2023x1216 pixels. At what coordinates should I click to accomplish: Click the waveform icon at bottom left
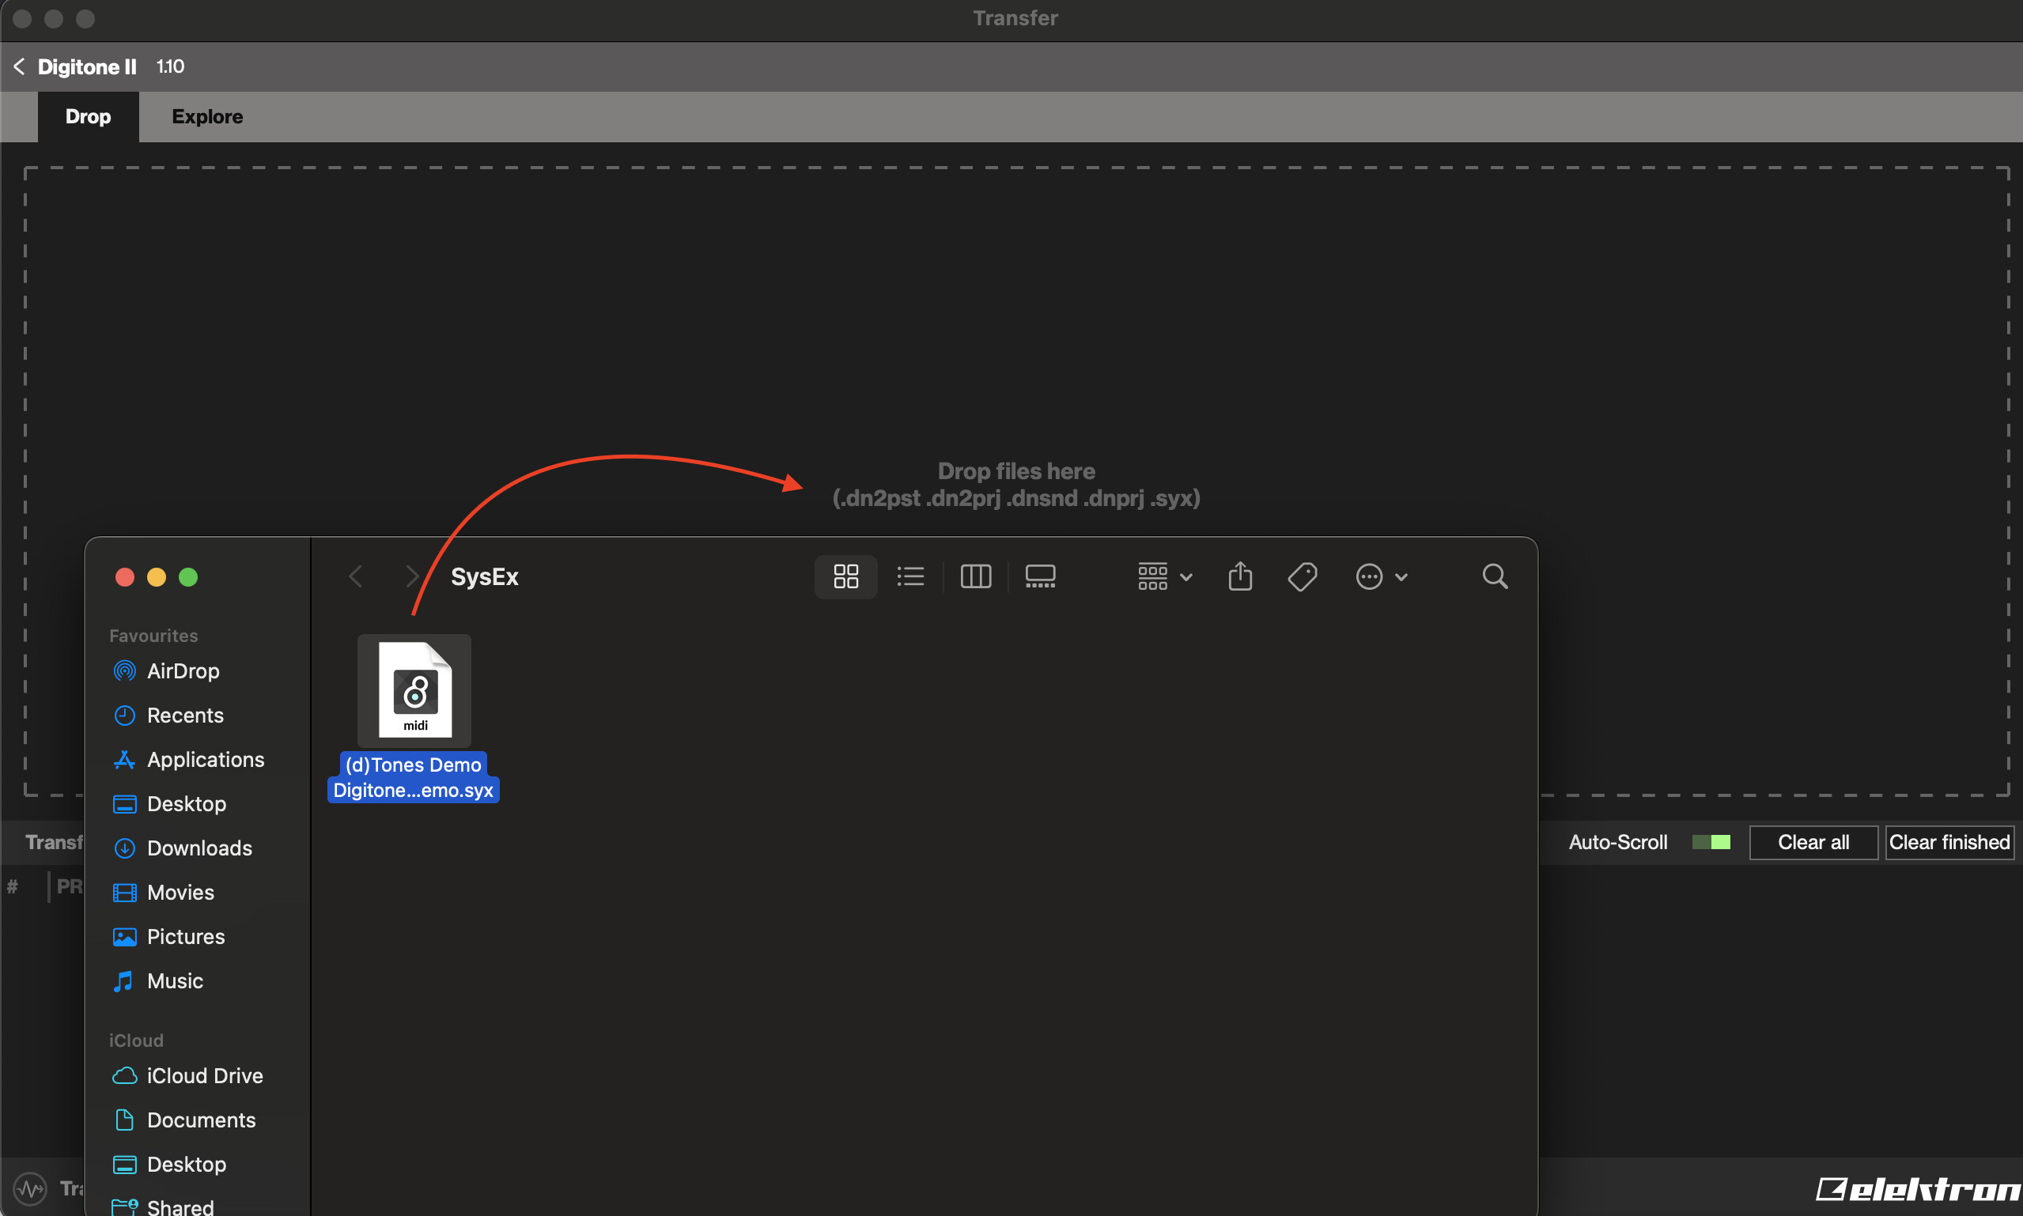30,1188
